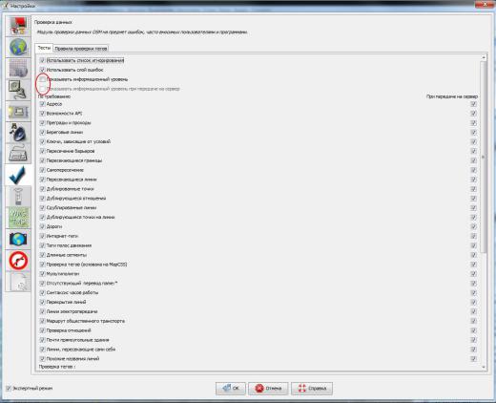Click the 'Отмена' cancel button

(268, 389)
